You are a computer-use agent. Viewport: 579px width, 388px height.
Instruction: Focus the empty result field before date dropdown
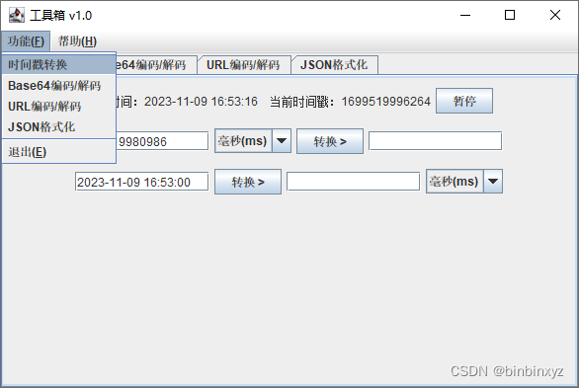coord(353,182)
